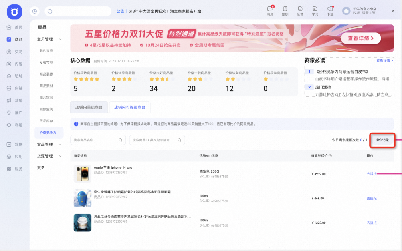Screen dimensions: 402x251
Task: Open 查看详情 link in 商家必读
Action: (x=385, y=61)
